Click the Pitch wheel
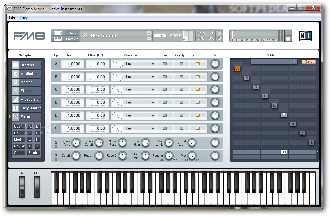Image resolution: width=330 pixels, height=216 pixels. coord(22,187)
